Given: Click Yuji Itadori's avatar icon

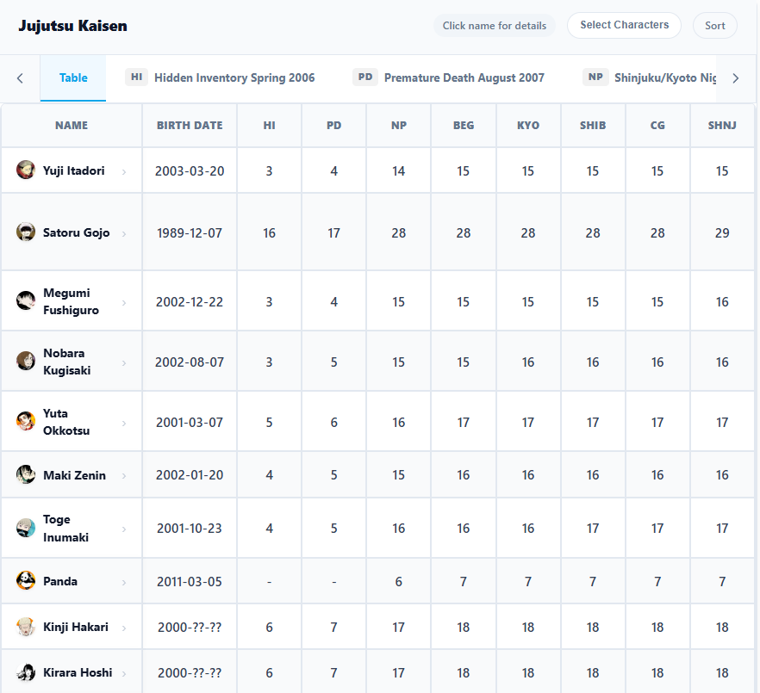Looking at the screenshot, I should click(26, 170).
